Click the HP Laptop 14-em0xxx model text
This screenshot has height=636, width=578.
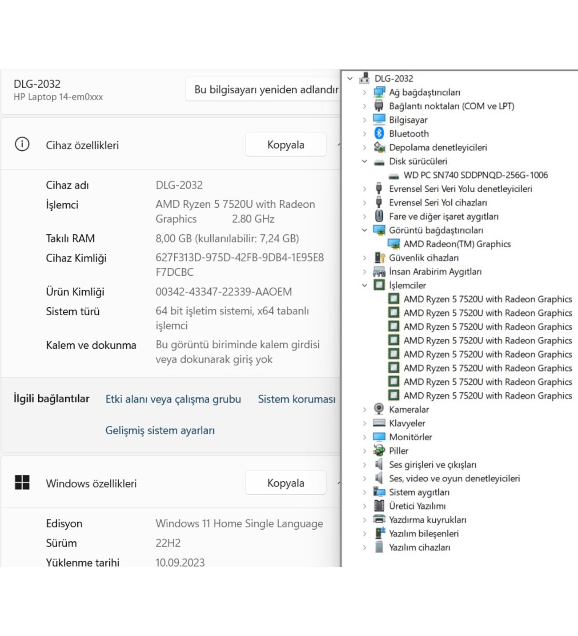58,97
